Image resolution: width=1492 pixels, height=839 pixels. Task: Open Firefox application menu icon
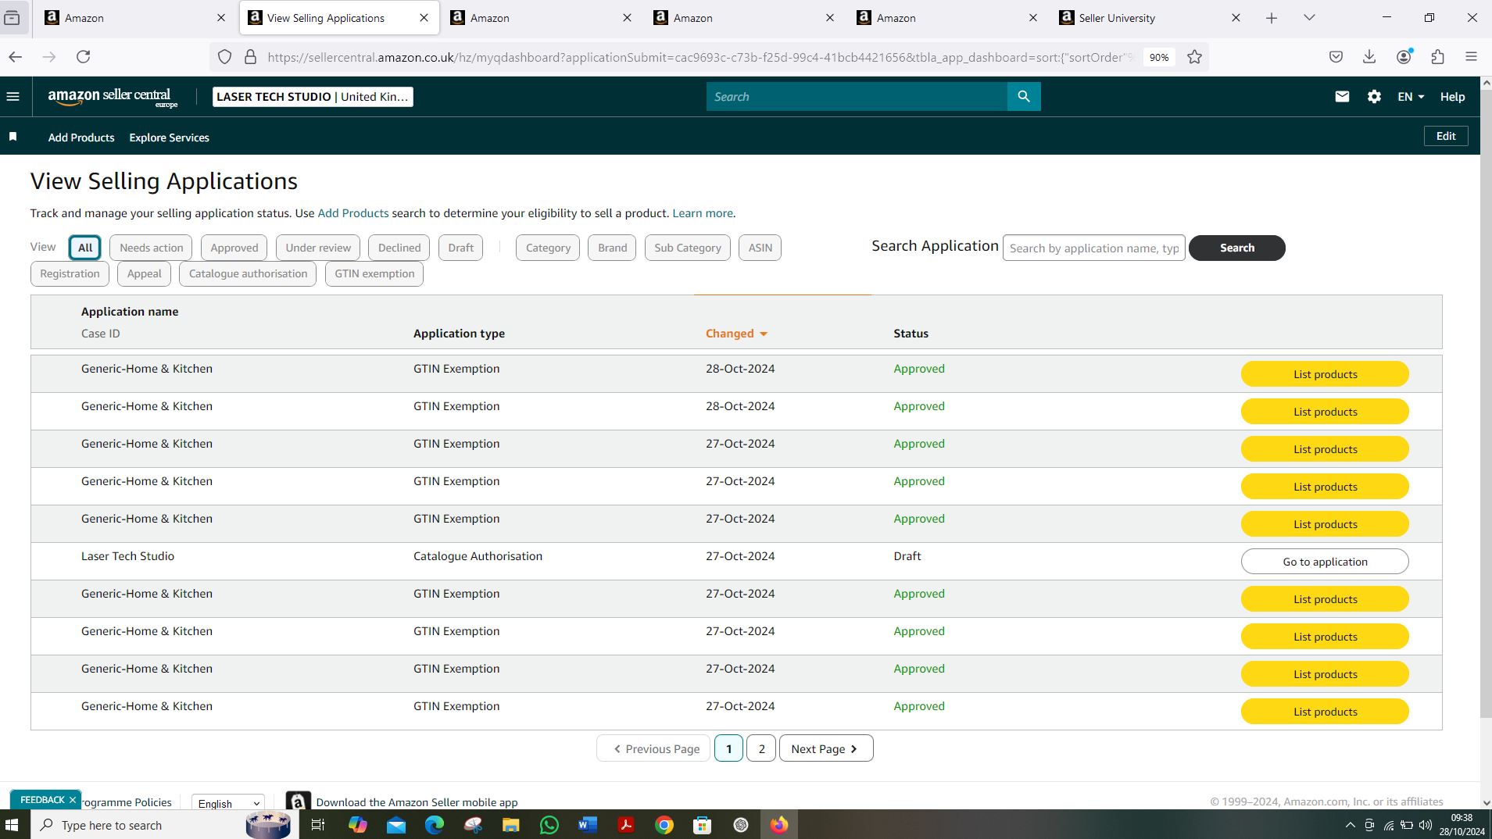pos(1471,57)
